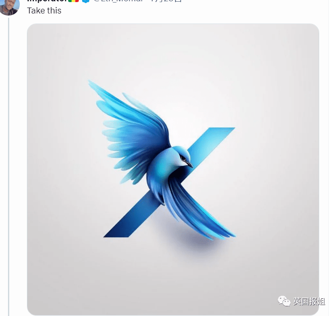Open the tweet author's profile avatar

[10, 7]
